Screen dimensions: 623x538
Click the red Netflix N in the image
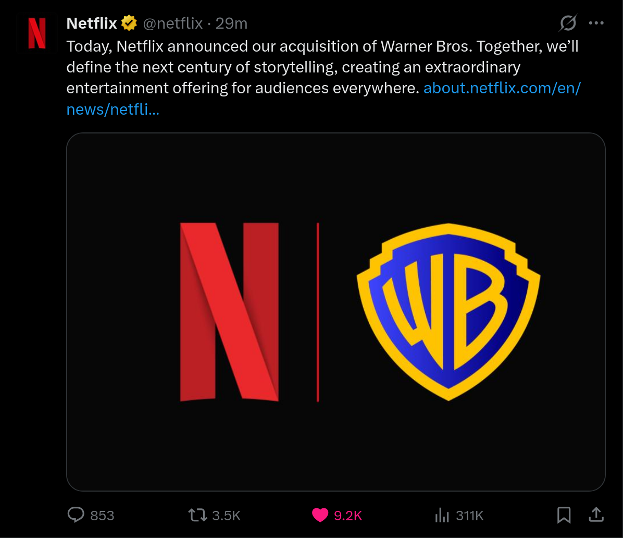pyautogui.click(x=229, y=312)
